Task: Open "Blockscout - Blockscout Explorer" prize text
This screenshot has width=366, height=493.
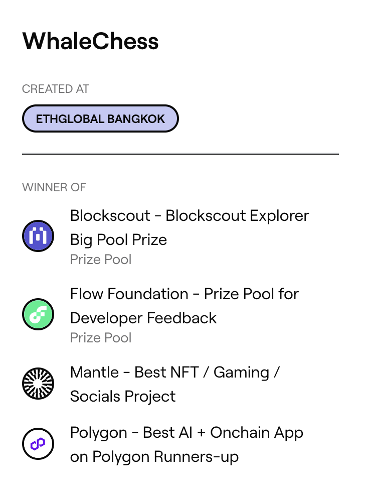Action: [x=190, y=216]
